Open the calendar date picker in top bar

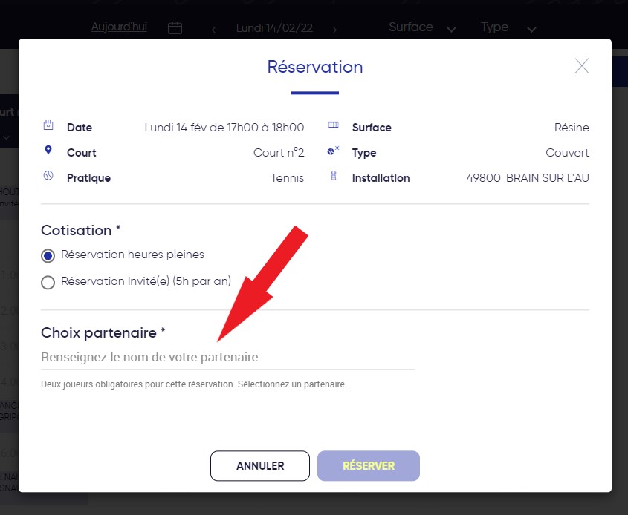point(175,28)
